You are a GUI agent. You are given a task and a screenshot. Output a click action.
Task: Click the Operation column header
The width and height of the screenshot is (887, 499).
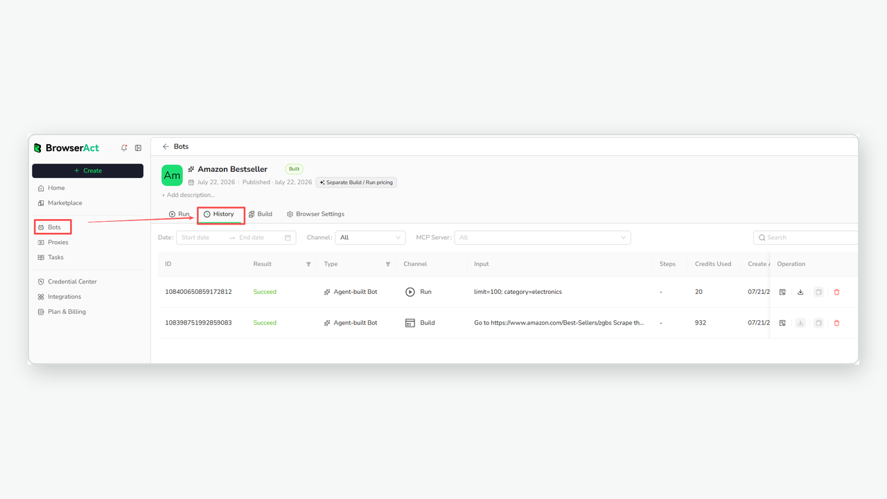(791, 264)
